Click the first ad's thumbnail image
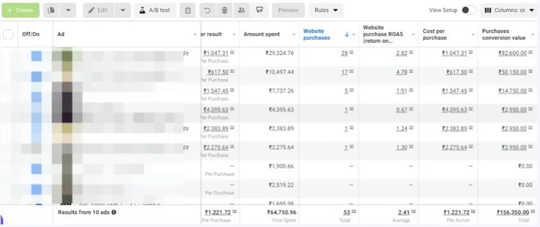The width and height of the screenshot is (540, 227). click(67, 56)
